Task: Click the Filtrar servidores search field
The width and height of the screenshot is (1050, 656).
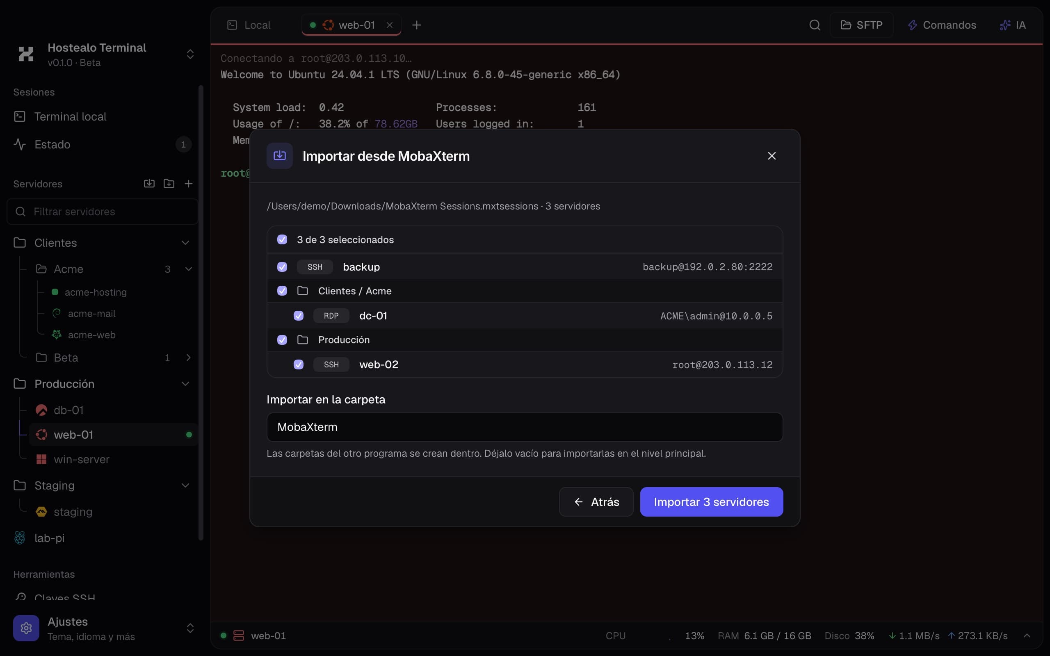Action: 103,211
